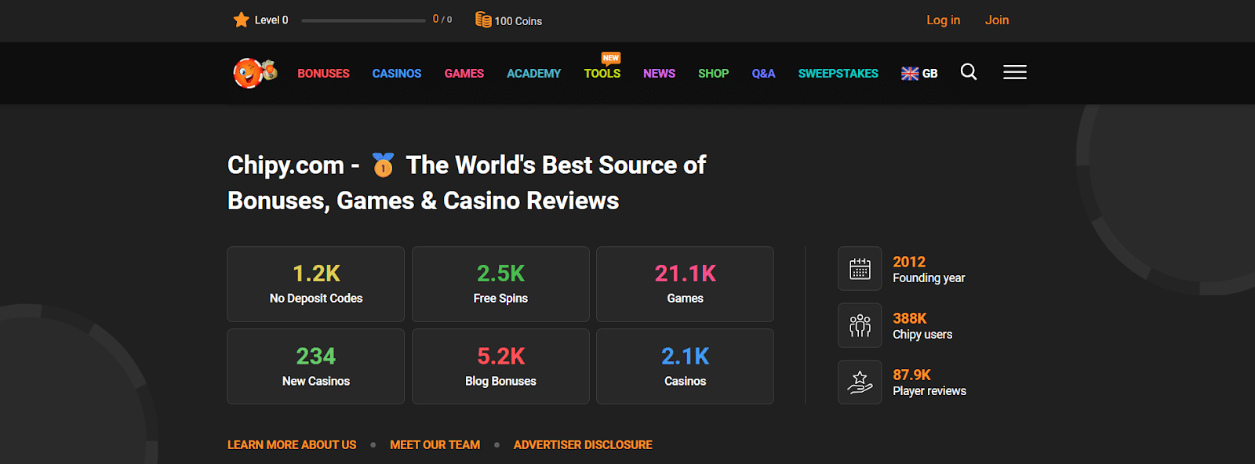1255x464 pixels.
Task: Open the Games menu
Action: (x=464, y=74)
